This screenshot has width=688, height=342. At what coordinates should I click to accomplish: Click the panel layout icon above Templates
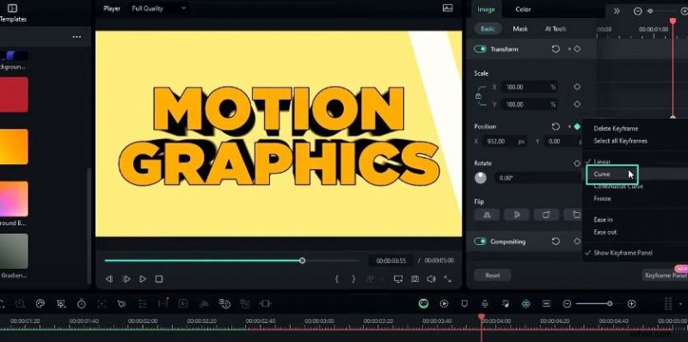pyautogui.click(x=13, y=8)
